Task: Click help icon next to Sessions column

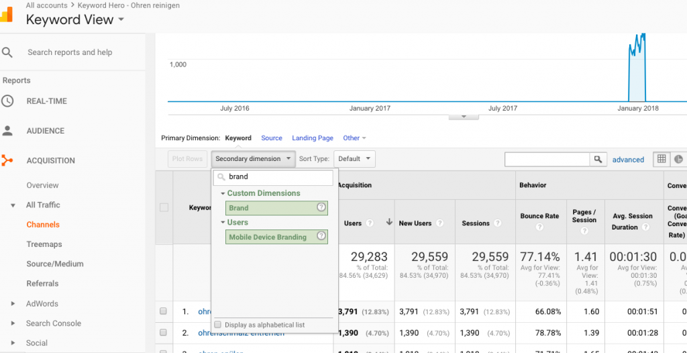Action: click(x=497, y=223)
